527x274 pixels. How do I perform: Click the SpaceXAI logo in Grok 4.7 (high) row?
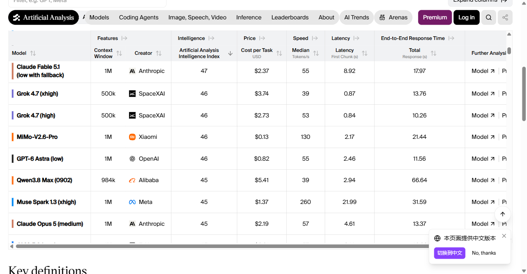[132, 115]
